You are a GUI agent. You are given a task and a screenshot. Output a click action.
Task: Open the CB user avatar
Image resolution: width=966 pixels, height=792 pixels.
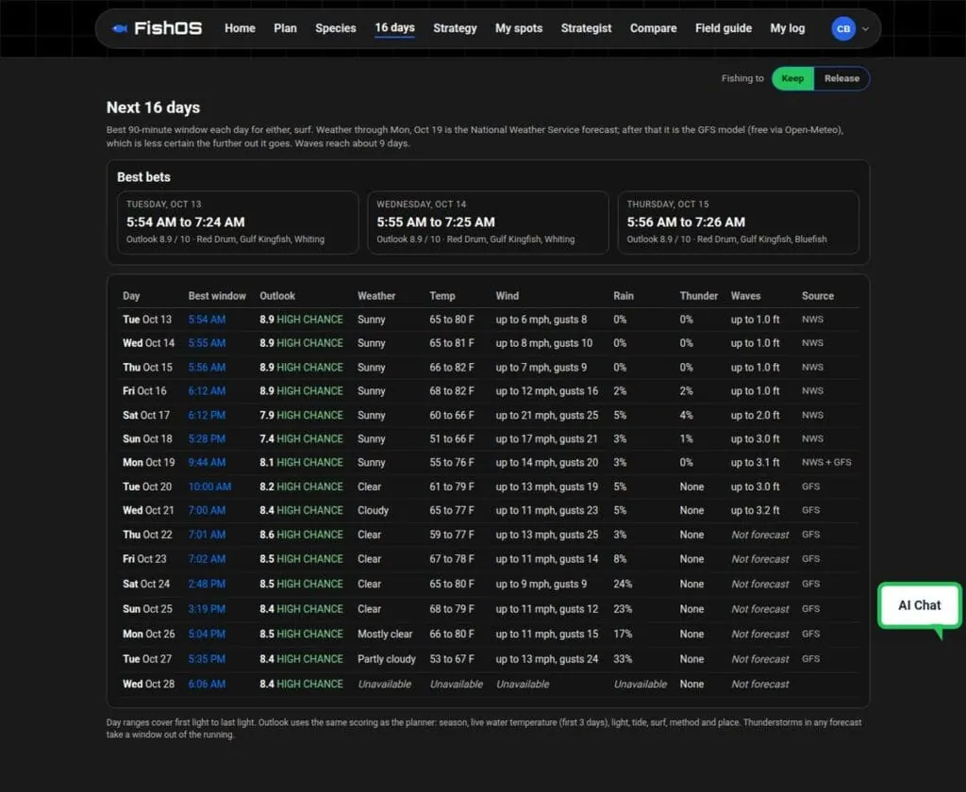[842, 28]
